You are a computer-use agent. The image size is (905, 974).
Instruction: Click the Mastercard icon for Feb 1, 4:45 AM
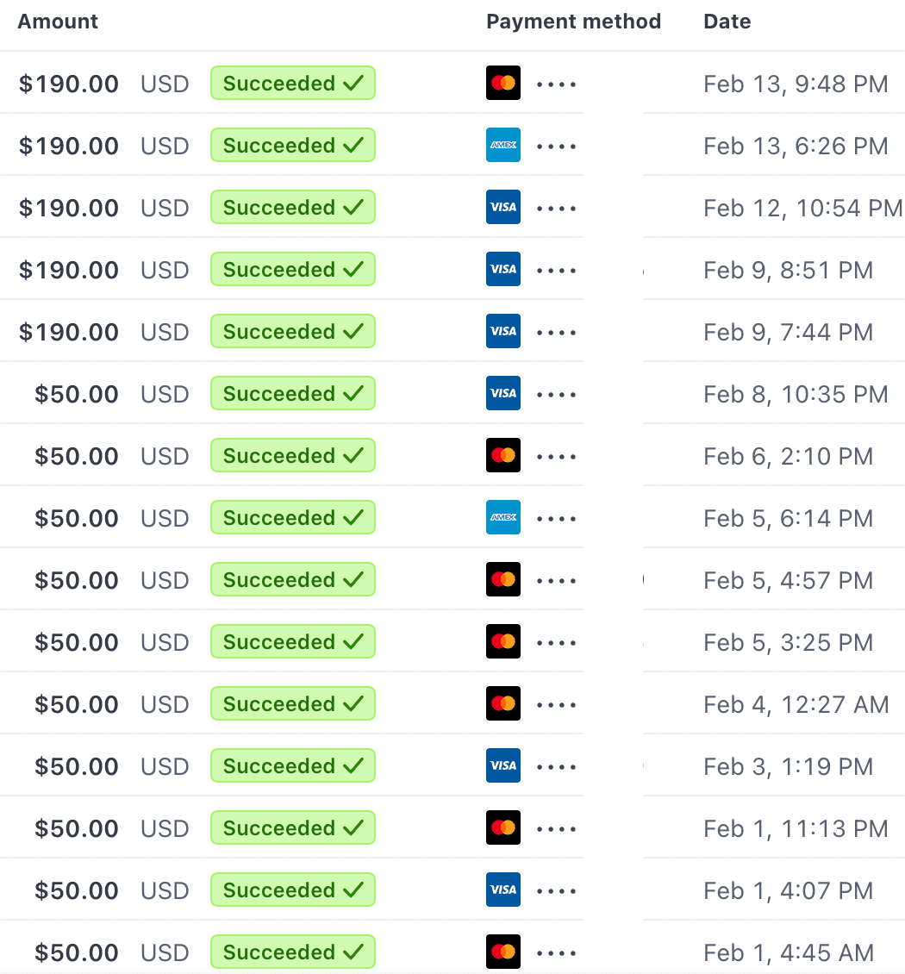coord(503,952)
